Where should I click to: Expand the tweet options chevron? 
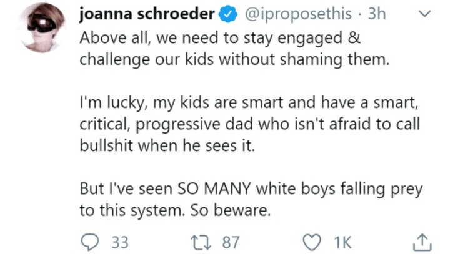click(425, 14)
